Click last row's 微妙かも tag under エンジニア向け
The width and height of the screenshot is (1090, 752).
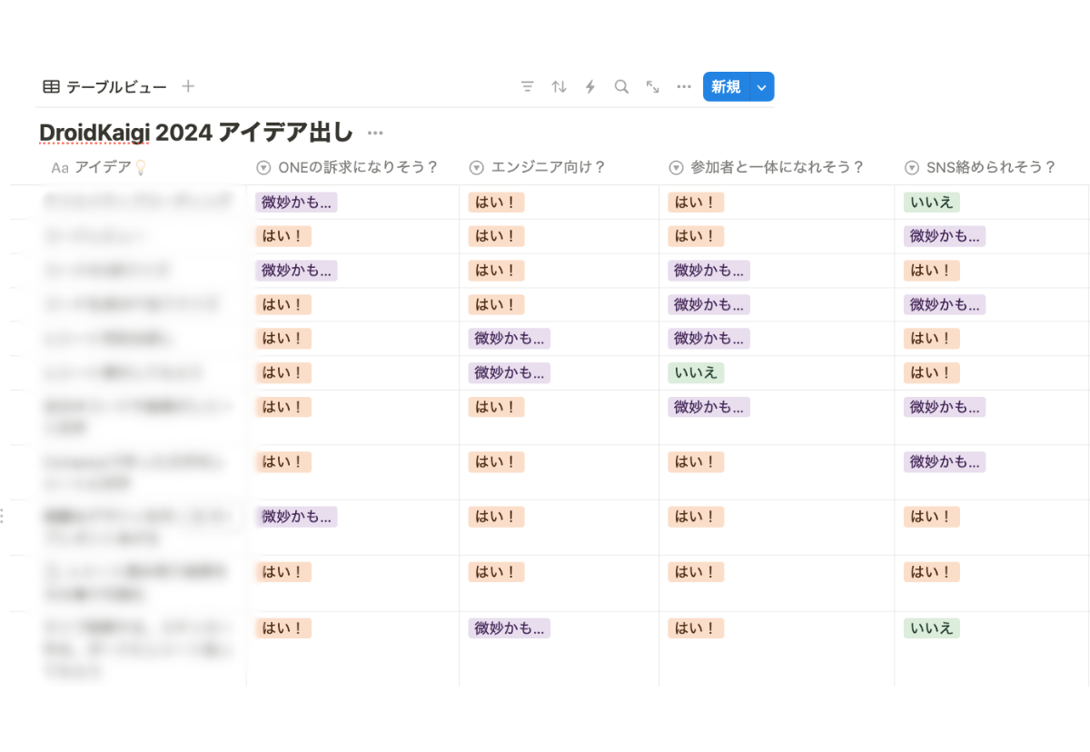click(x=510, y=628)
